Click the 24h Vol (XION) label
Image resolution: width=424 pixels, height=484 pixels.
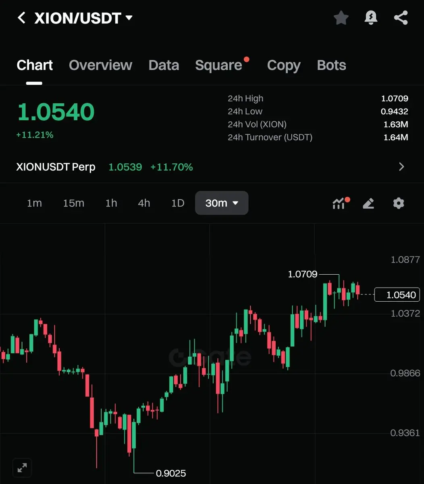(x=257, y=124)
